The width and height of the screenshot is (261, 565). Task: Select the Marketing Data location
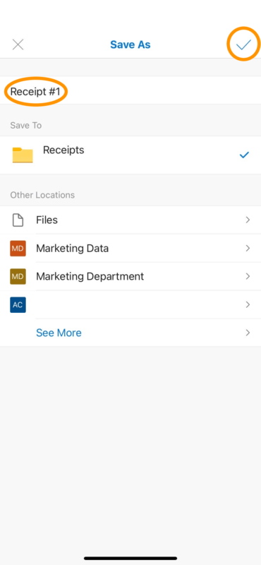click(130, 249)
